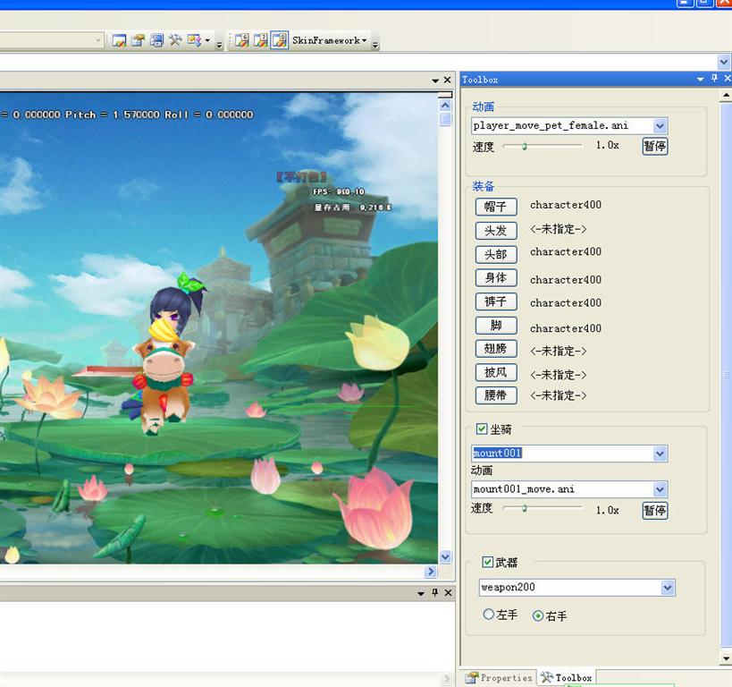The width and height of the screenshot is (732, 687).
Task: Click the character400 value next to 身体
Action: coord(566,280)
